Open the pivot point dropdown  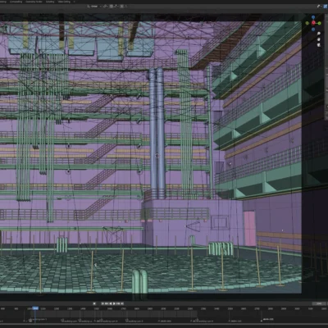[x=106, y=6]
